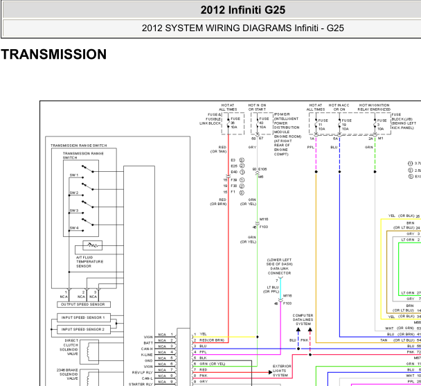Click the PNK dashed wire arrow to Computer Data Lines
421x386 pixels.
(x=310, y=330)
